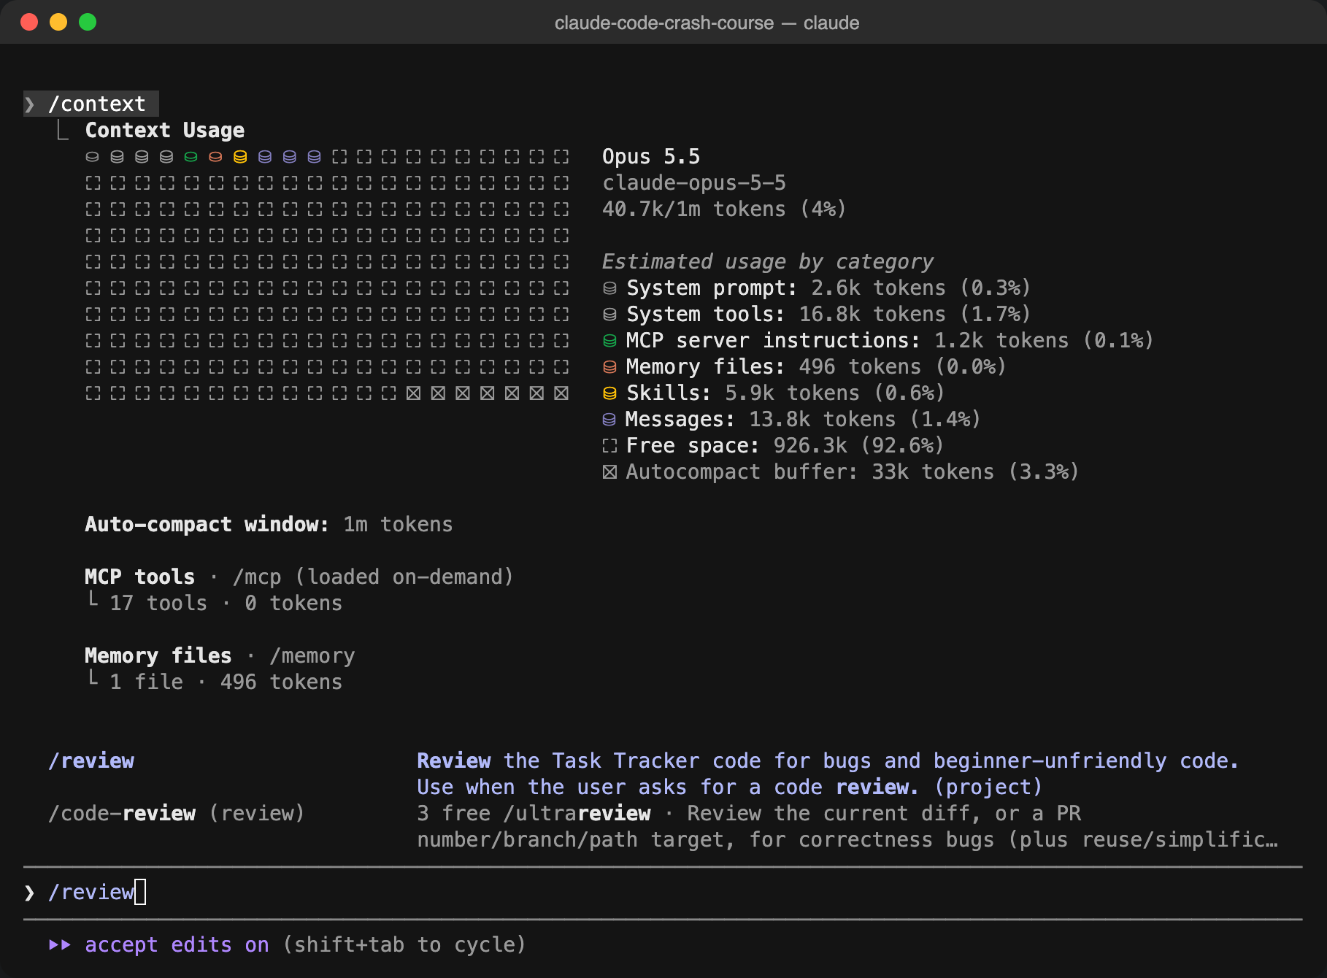
Task: Click the System prompt legend icon
Action: pos(609,288)
